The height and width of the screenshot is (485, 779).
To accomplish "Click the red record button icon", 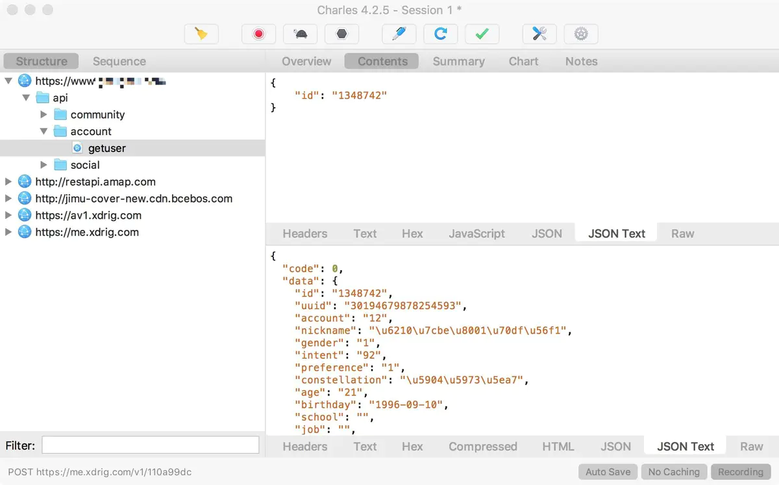I will pyautogui.click(x=258, y=34).
